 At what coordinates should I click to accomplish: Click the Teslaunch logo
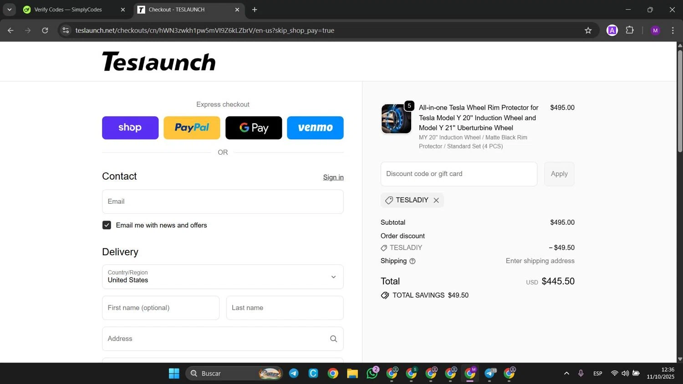pyautogui.click(x=158, y=61)
